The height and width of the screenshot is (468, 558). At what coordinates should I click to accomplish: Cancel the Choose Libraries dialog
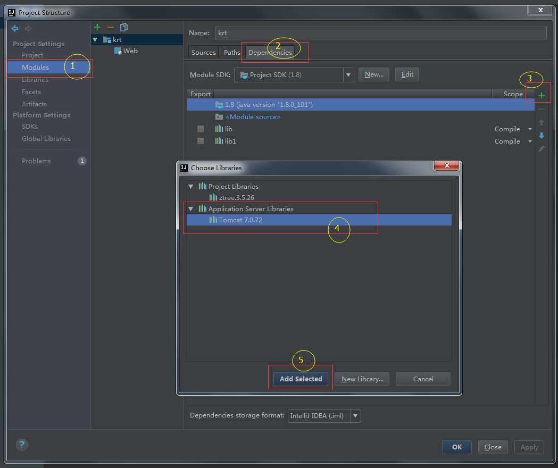click(423, 379)
